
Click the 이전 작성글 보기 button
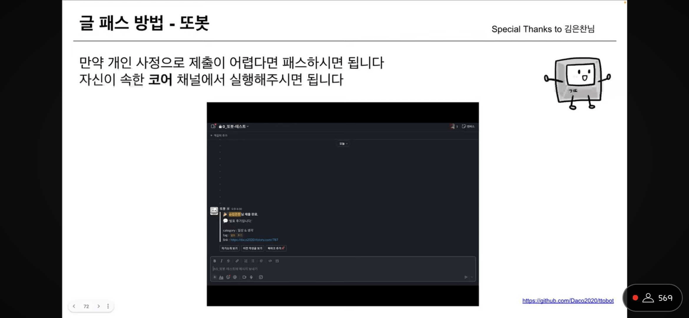coord(253,249)
